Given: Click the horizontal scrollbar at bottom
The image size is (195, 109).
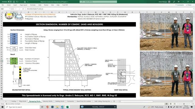Looking at the screenshot, I should point(136,101).
